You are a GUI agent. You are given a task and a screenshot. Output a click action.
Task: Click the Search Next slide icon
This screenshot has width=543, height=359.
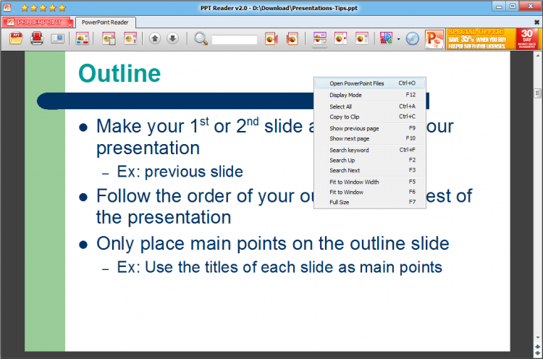[292, 38]
